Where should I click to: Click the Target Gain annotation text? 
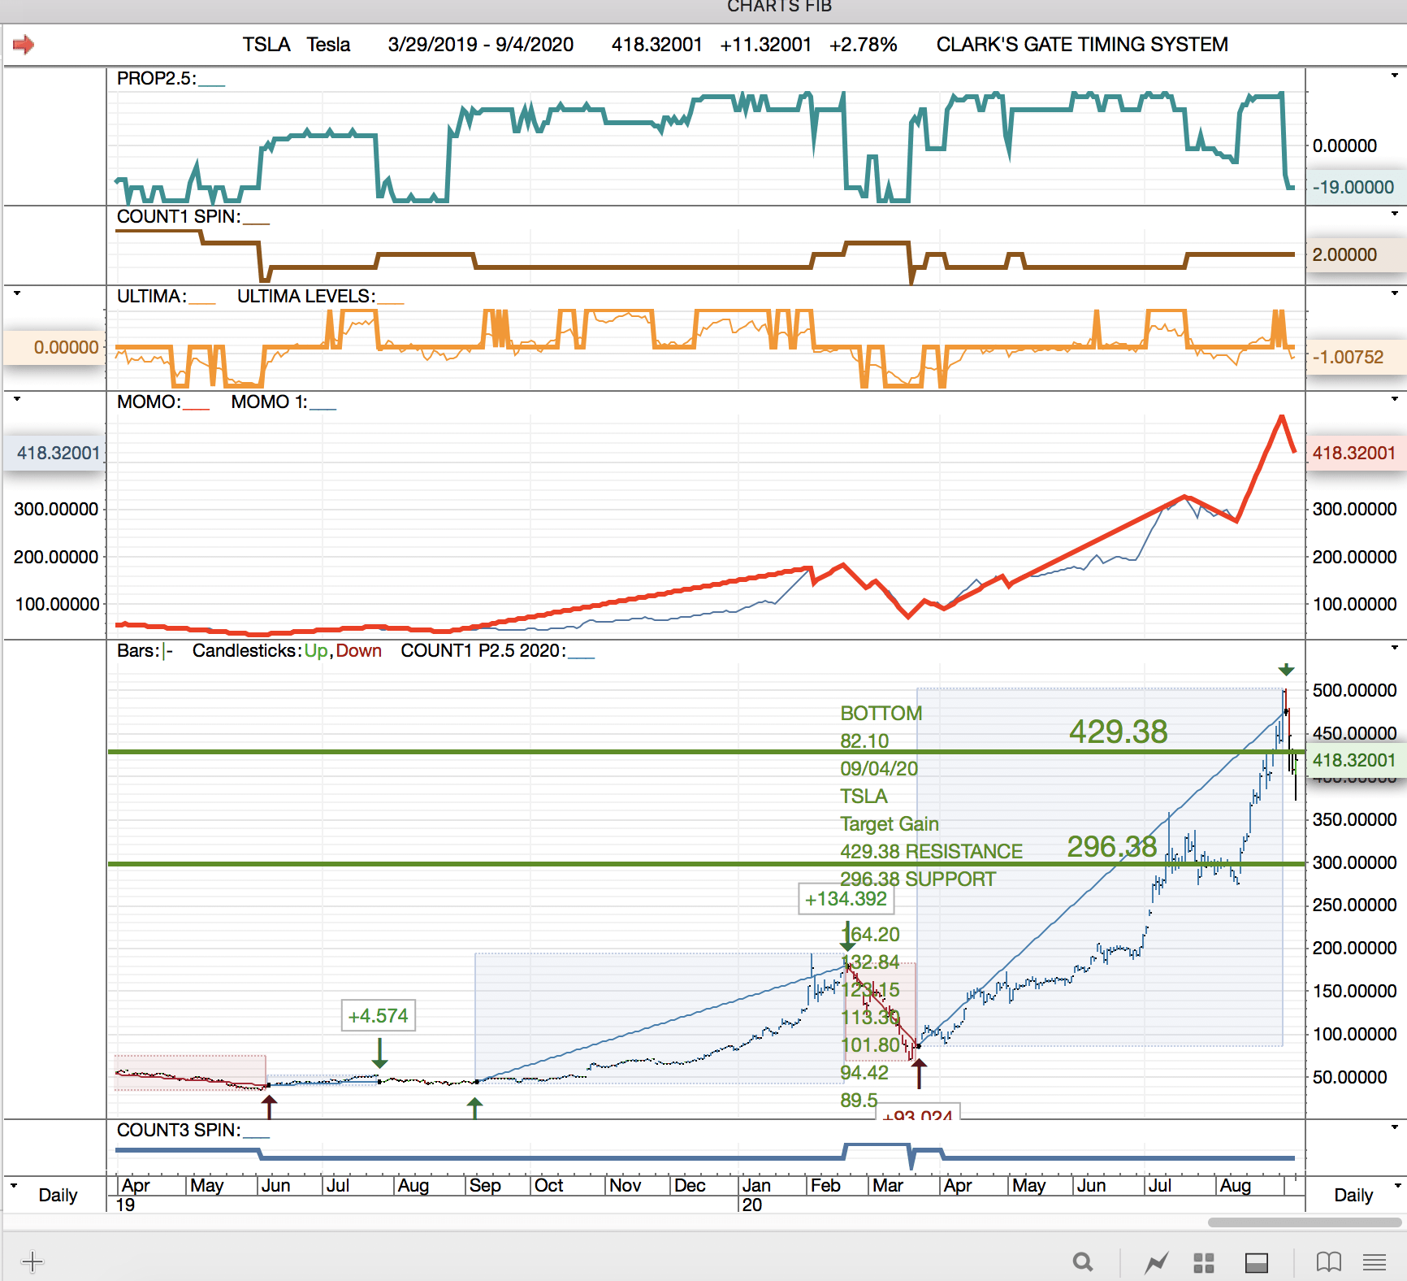coord(890,824)
